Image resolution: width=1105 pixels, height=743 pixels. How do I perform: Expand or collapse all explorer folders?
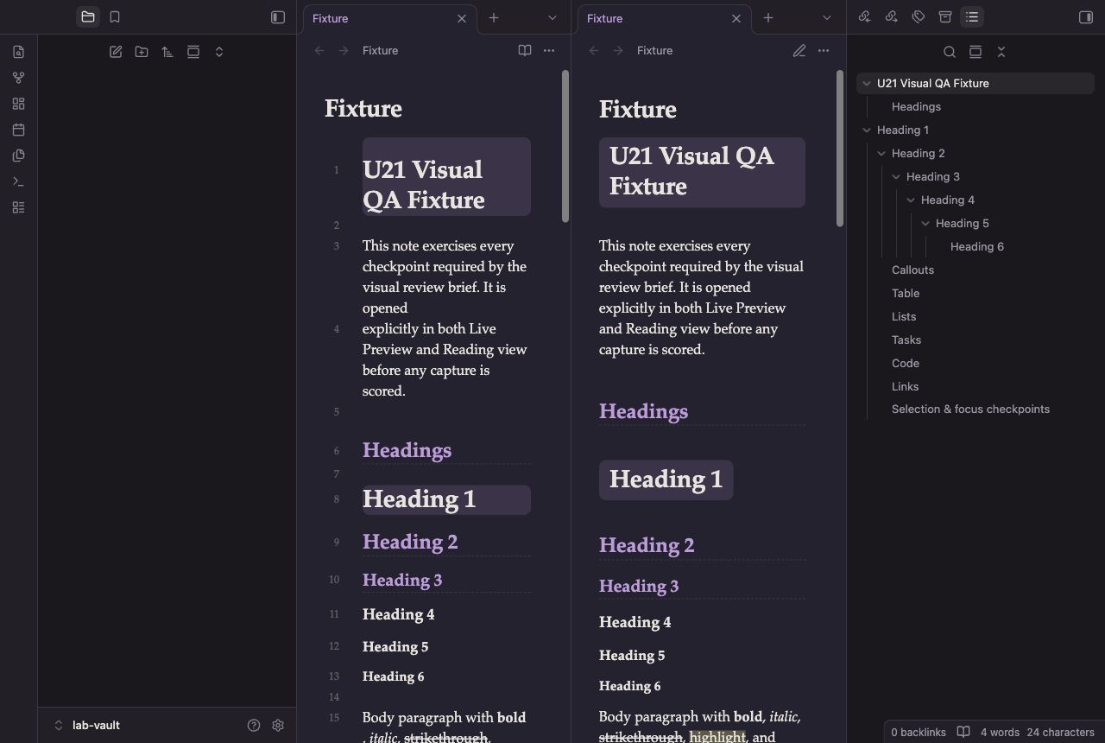(x=219, y=52)
